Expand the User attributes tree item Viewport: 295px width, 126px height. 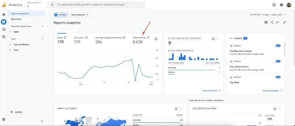21,45
